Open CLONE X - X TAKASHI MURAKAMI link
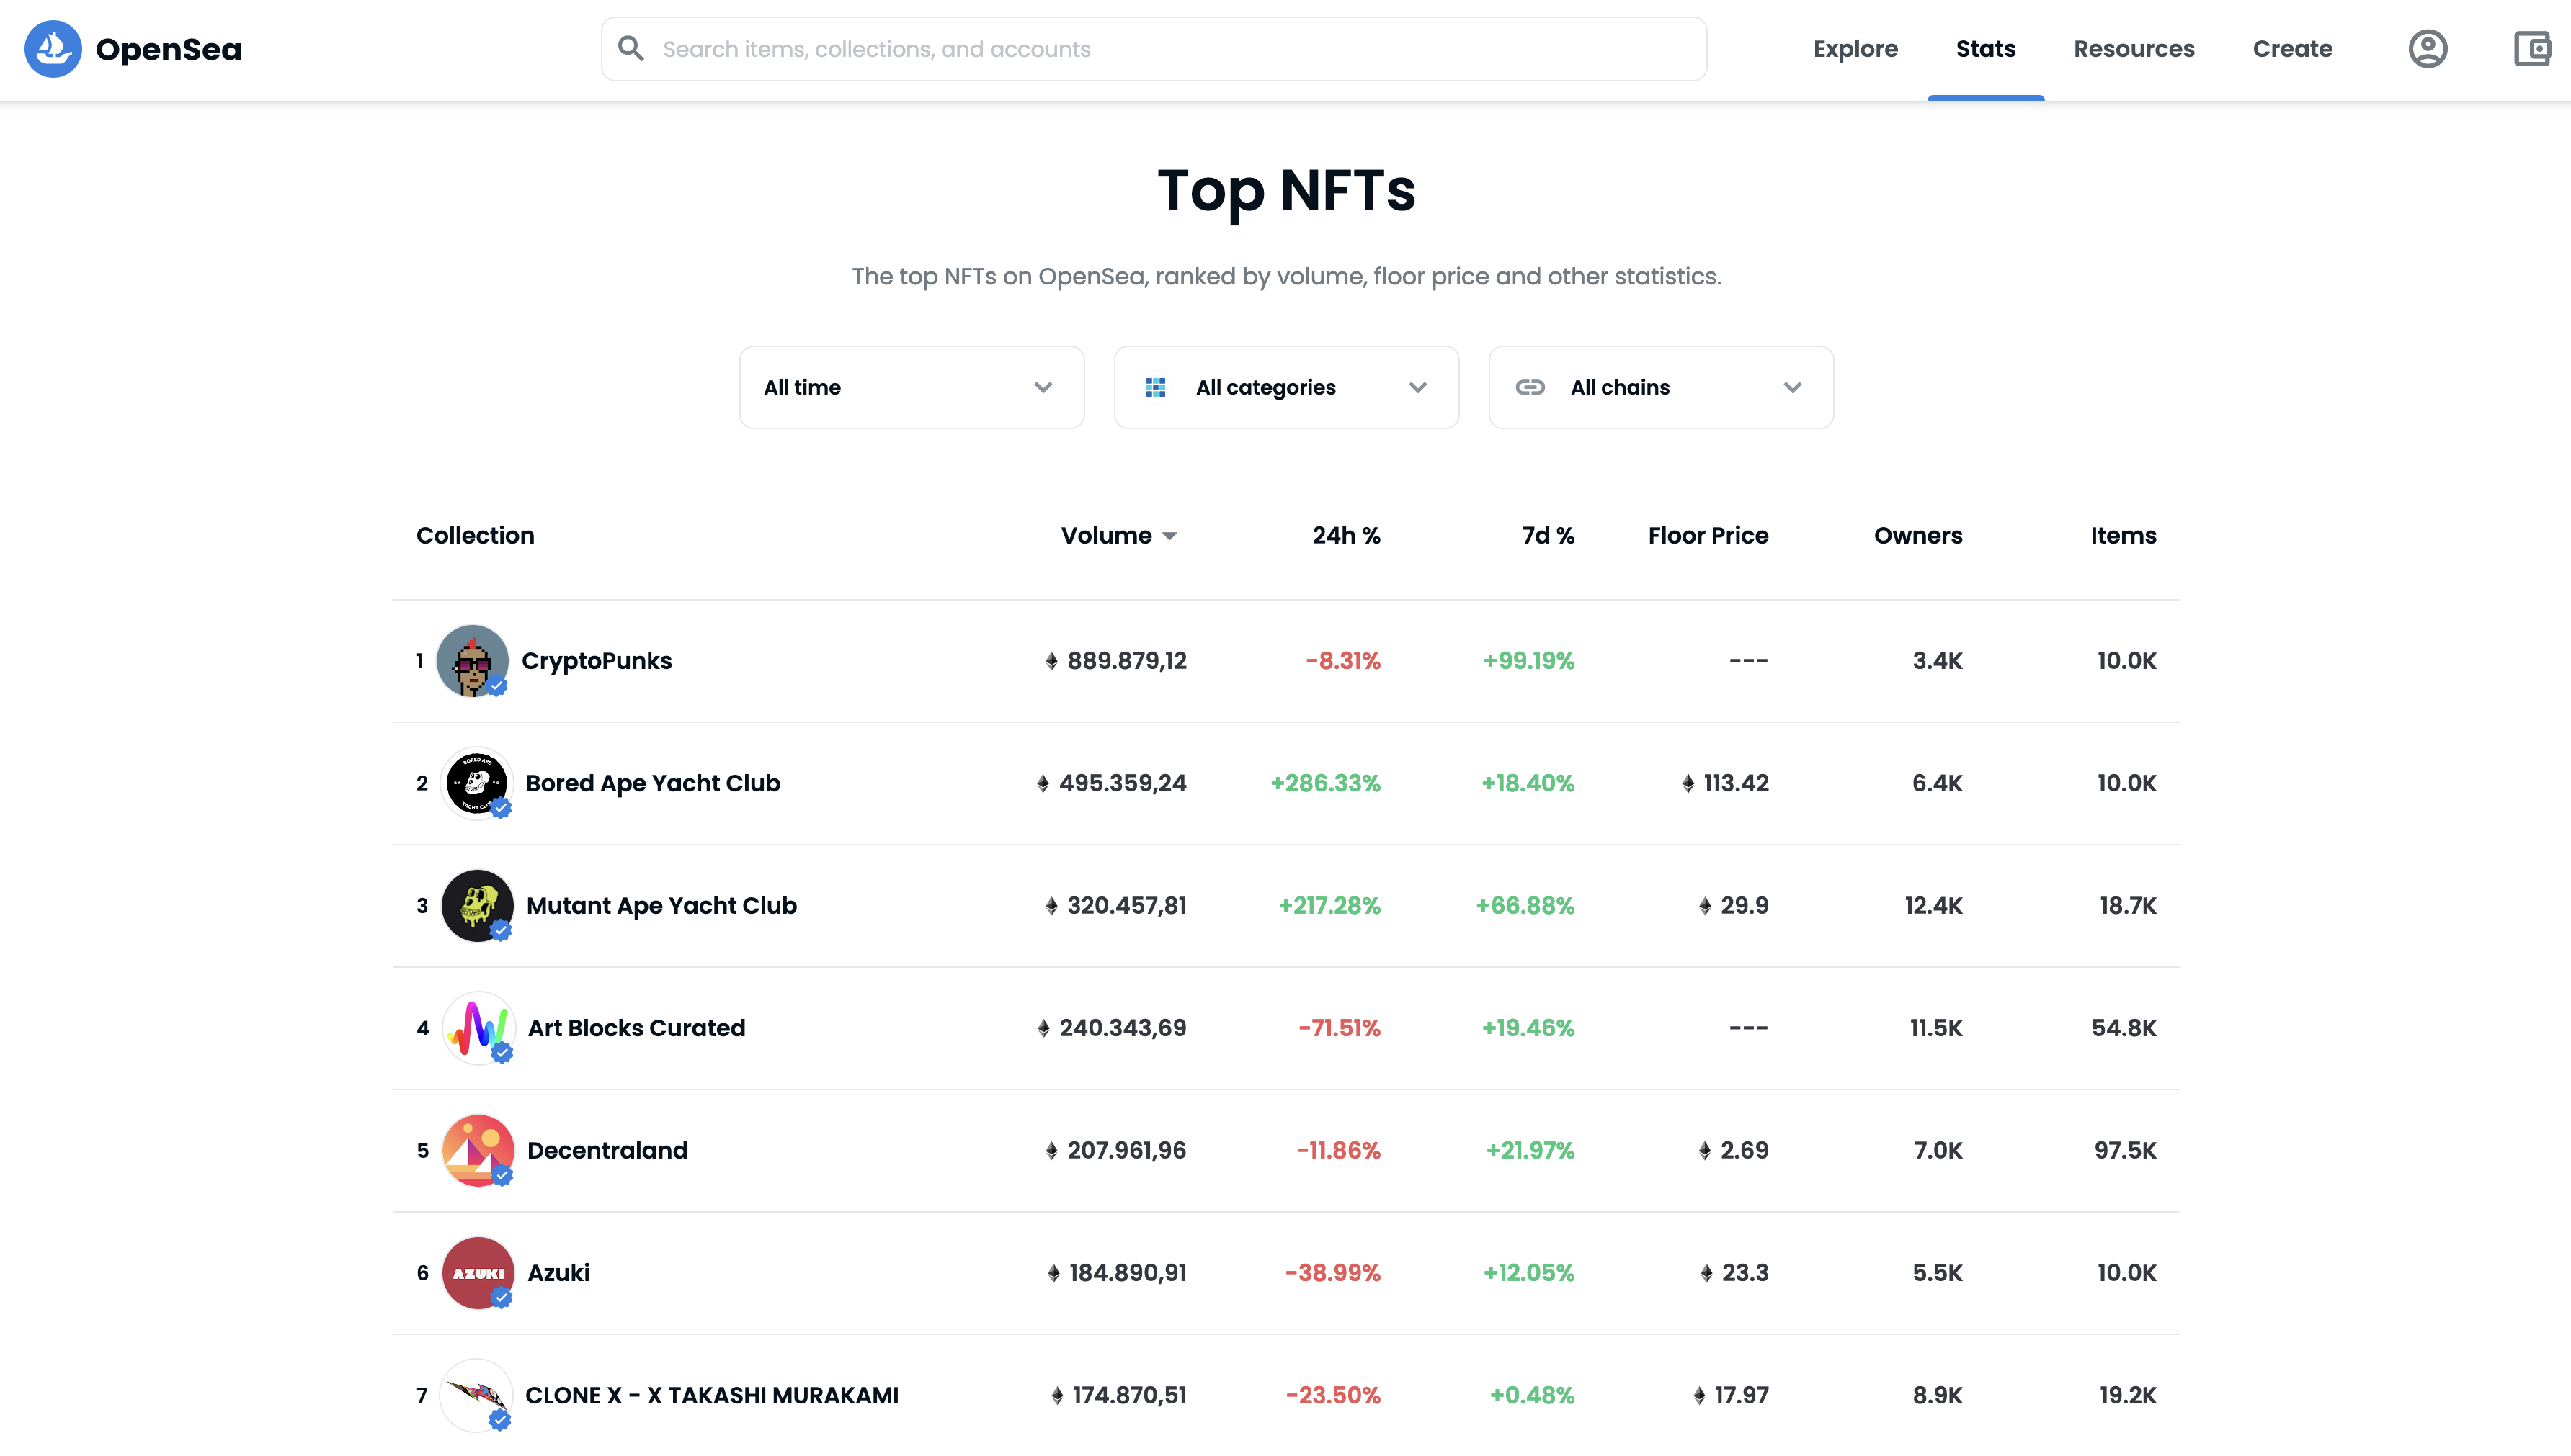Viewport: 2571px width, 1456px height. pyautogui.click(x=711, y=1395)
